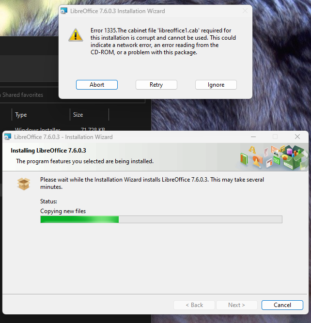
Task: Cancel the LibreOffice installation
Action: pos(282,305)
